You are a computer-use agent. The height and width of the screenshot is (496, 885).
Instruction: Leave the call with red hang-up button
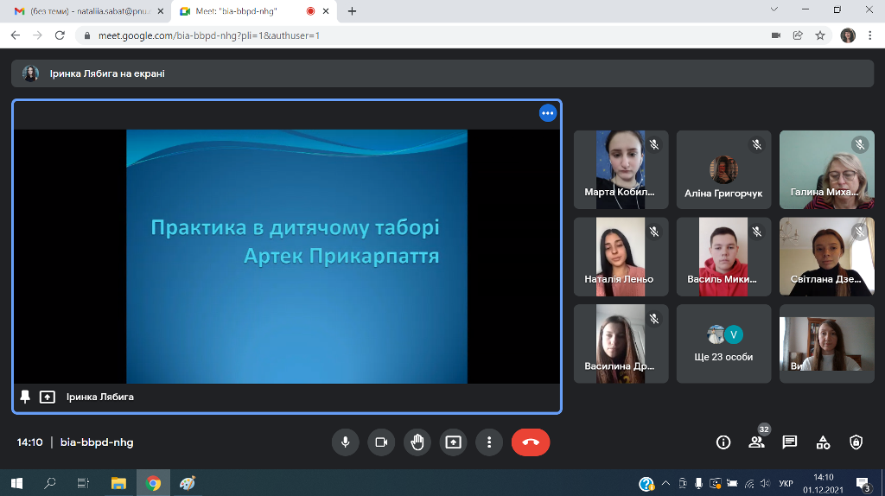[531, 442]
